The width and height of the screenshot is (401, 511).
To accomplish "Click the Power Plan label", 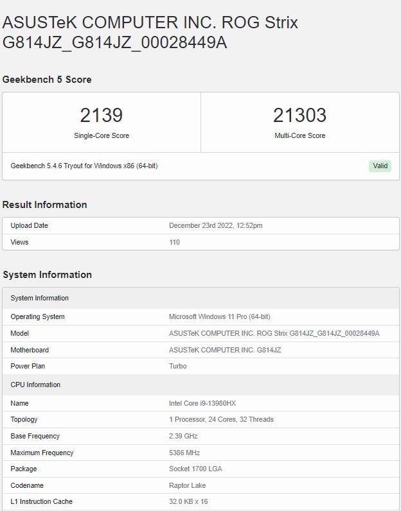I will tap(28, 366).
